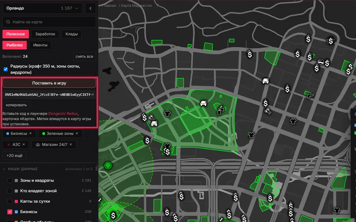Screen dimensions: 356x222
Task: Enable the Зоны и квадраты checkbox
Action: point(10,181)
